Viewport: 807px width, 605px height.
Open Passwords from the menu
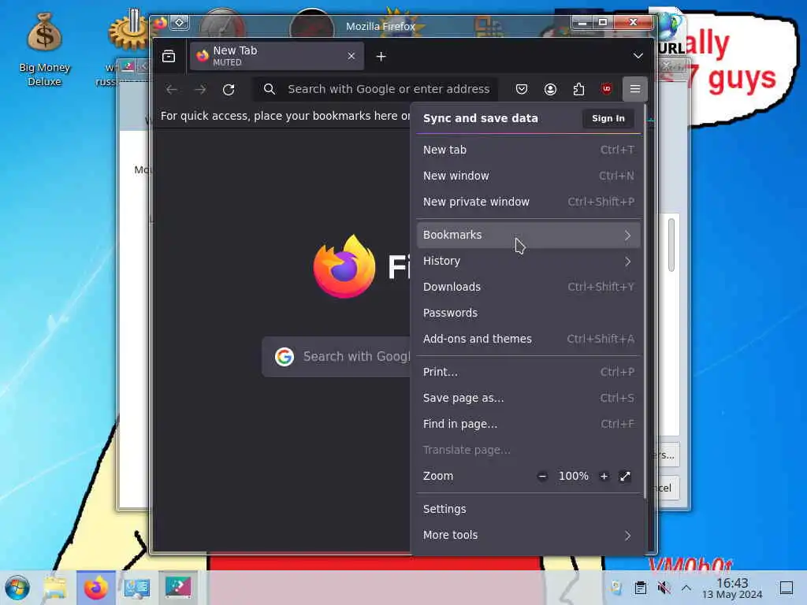click(x=528, y=313)
